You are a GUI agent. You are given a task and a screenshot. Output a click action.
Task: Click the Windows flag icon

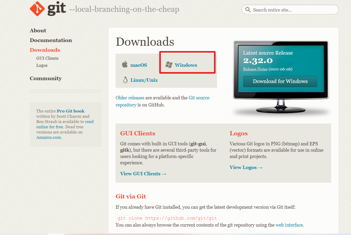click(x=169, y=65)
